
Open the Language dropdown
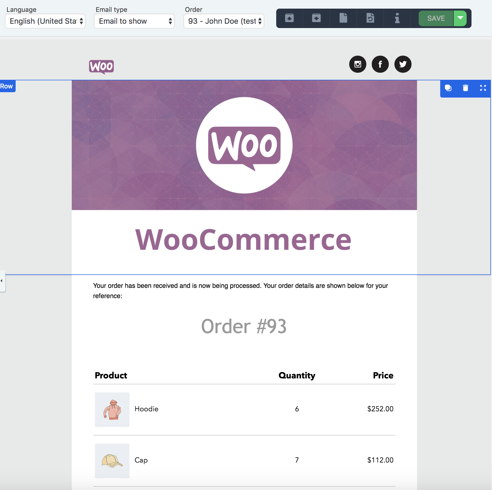[45, 21]
